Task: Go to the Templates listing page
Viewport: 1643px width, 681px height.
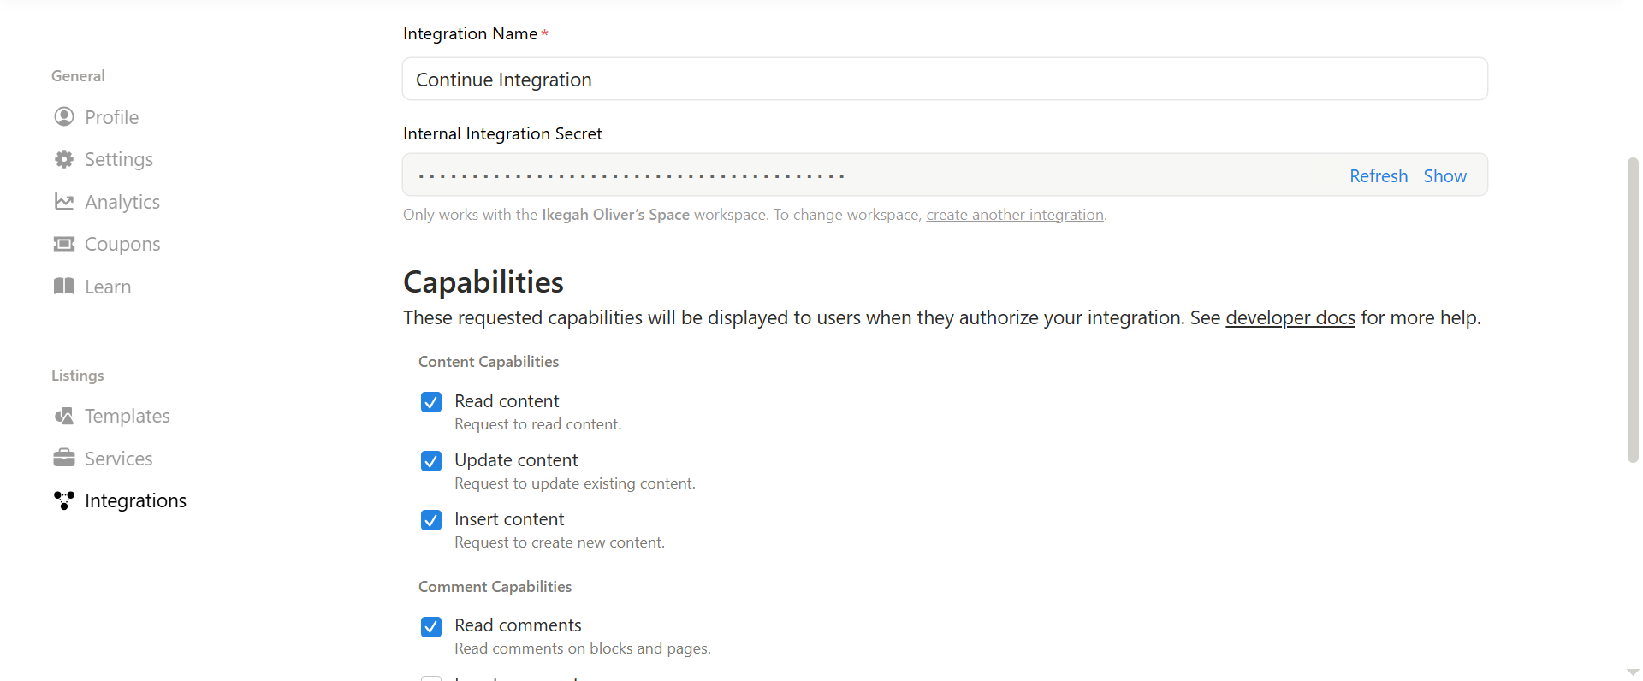Action: pyautogui.click(x=128, y=416)
